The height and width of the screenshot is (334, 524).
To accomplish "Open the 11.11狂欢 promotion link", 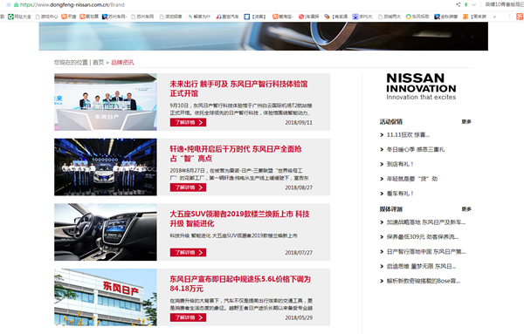I will [x=408, y=135].
